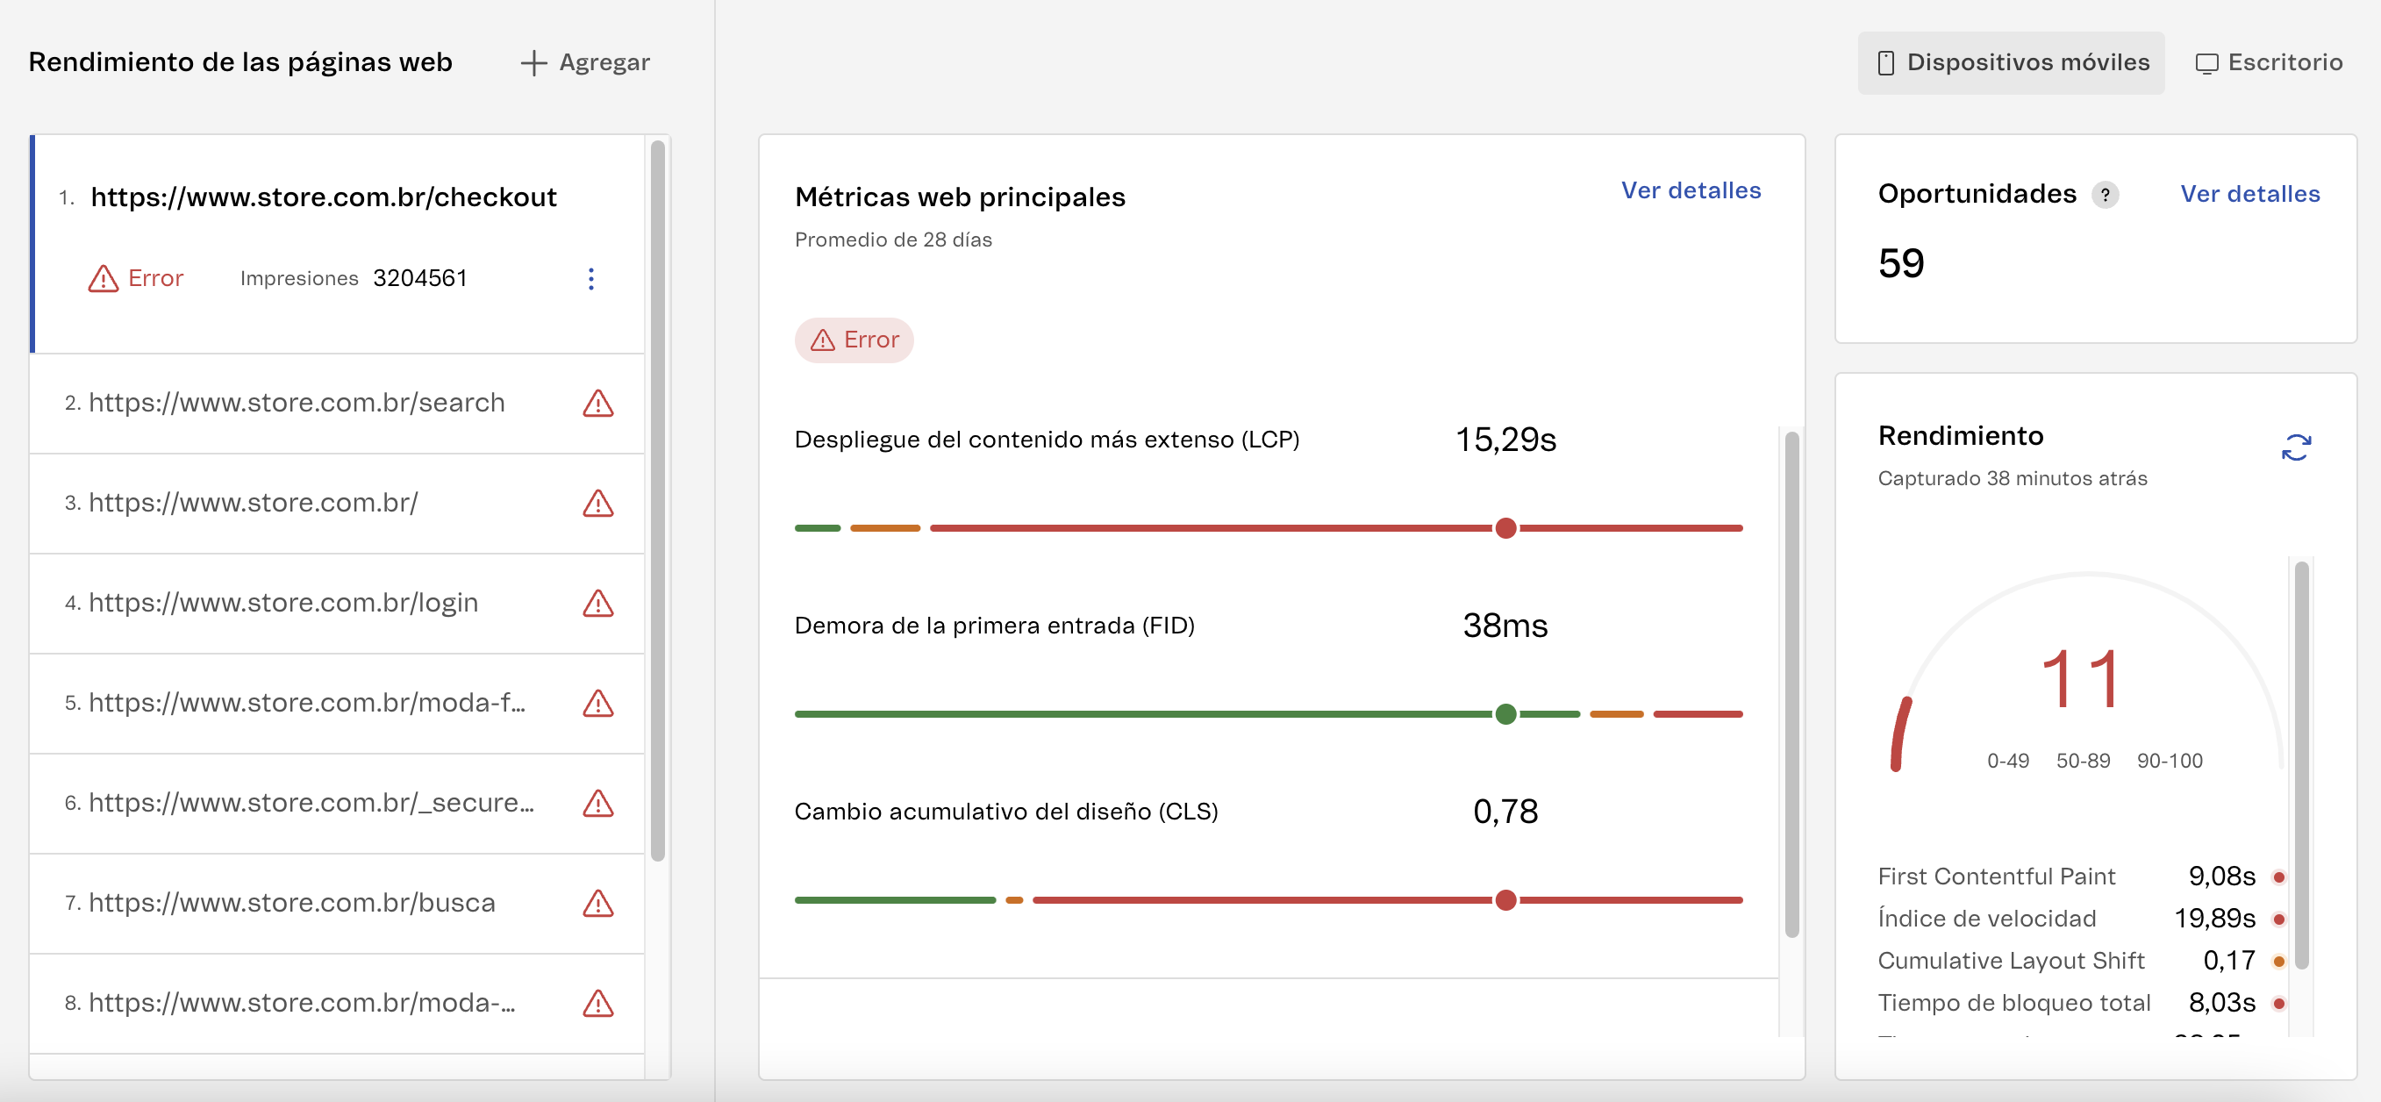Click the Rendimiento metrics list scrollbar

point(2300,763)
